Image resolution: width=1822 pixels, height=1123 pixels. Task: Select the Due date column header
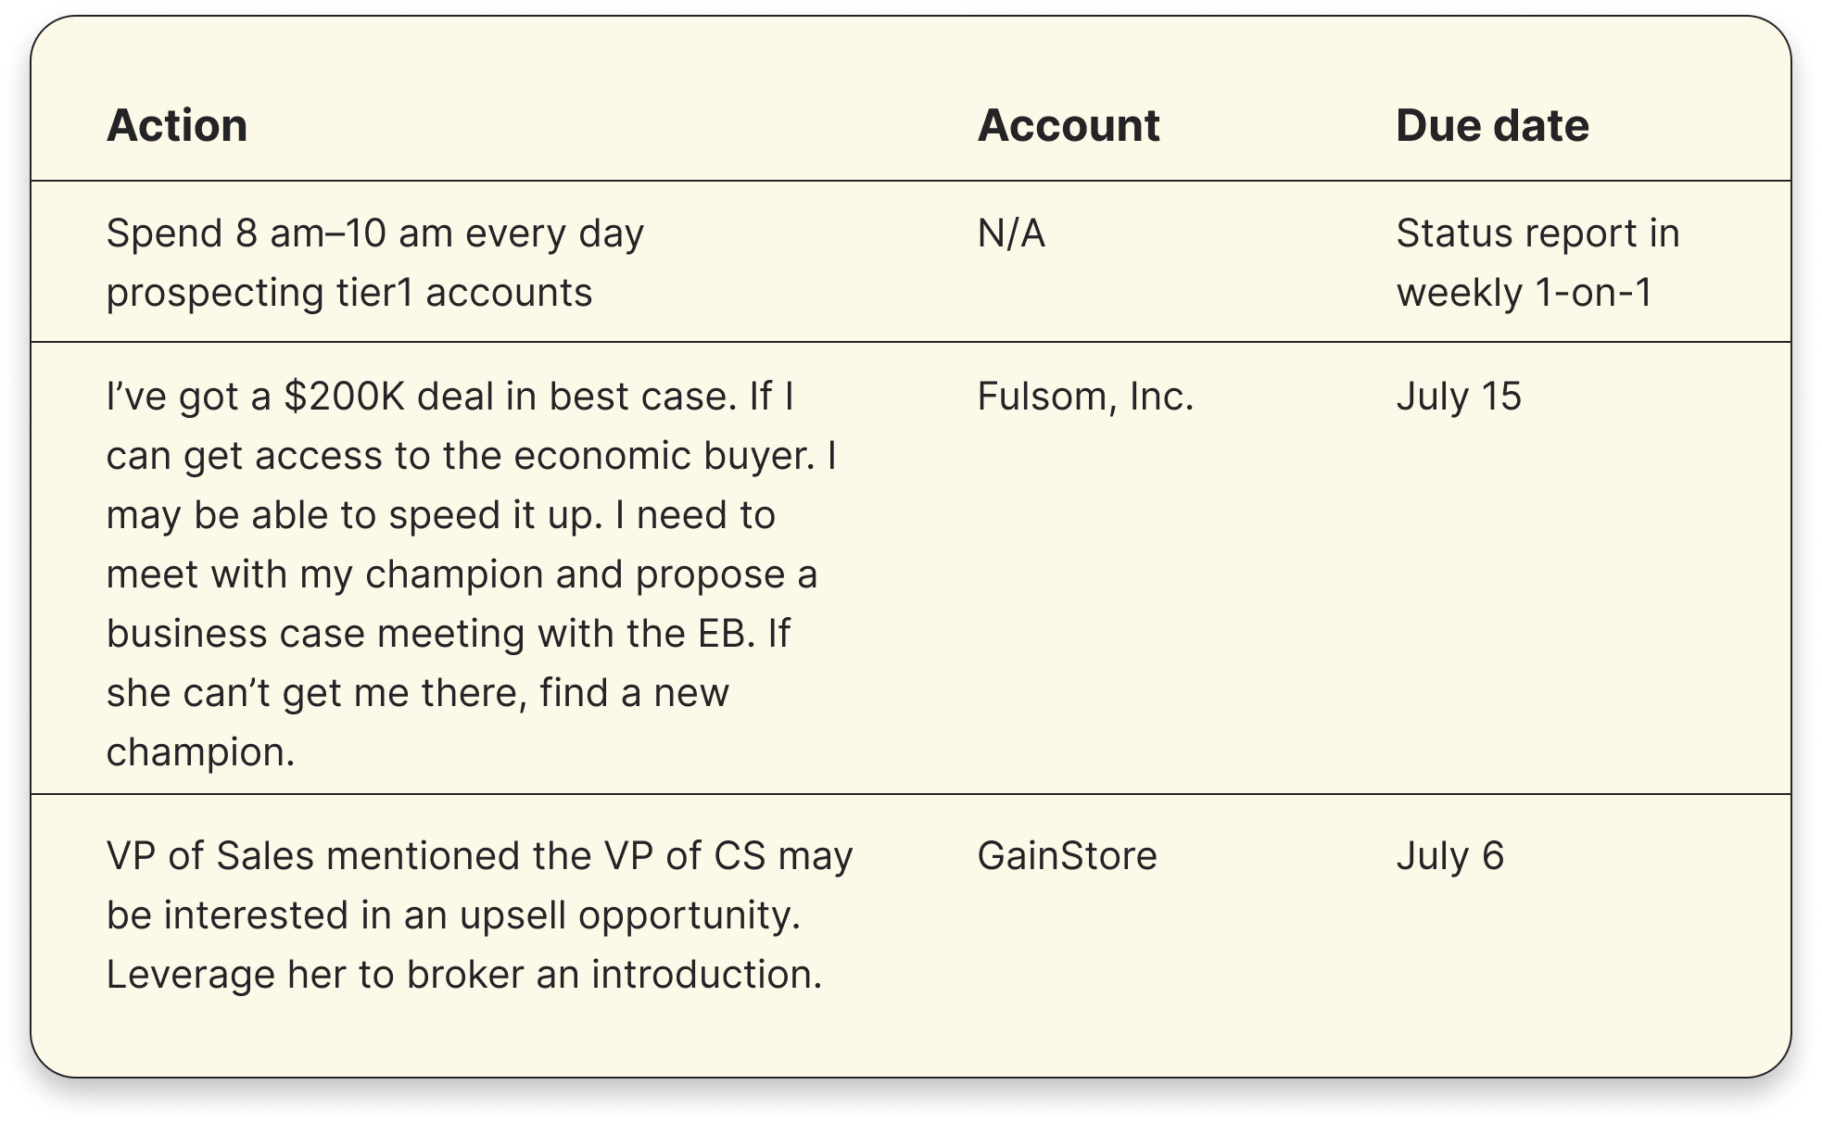pos(1492,125)
